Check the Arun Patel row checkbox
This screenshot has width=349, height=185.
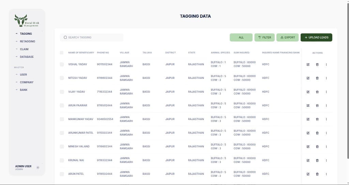tap(62, 174)
